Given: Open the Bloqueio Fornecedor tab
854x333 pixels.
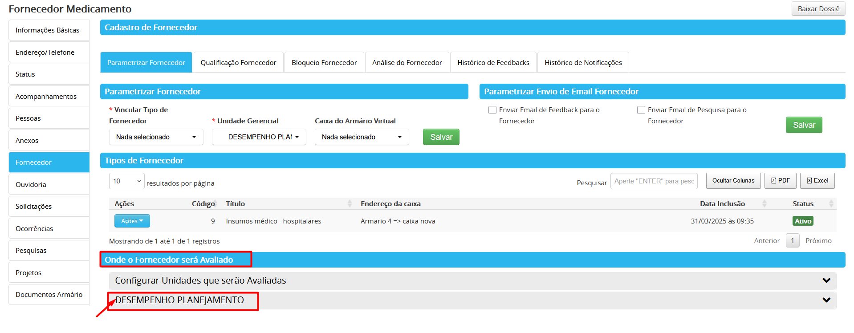Looking at the screenshot, I should [x=324, y=63].
